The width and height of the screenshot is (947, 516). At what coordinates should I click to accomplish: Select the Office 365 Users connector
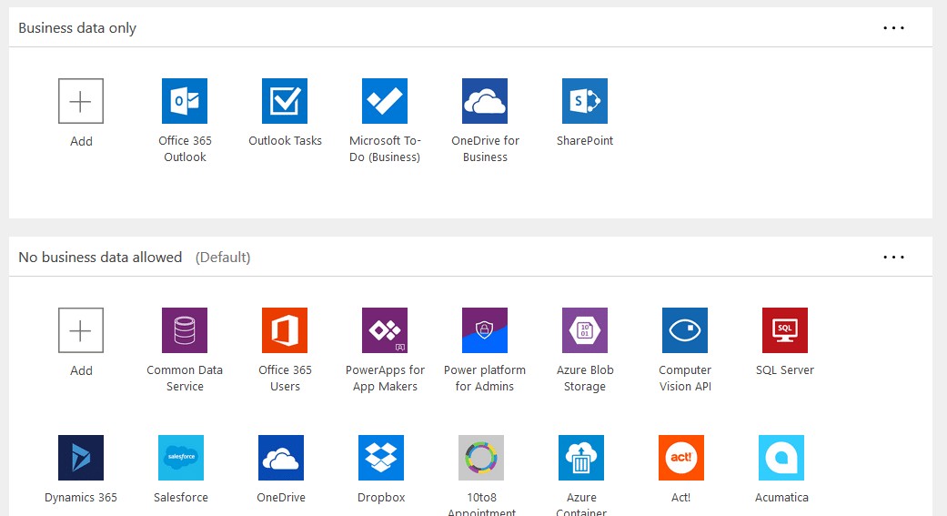click(x=285, y=330)
